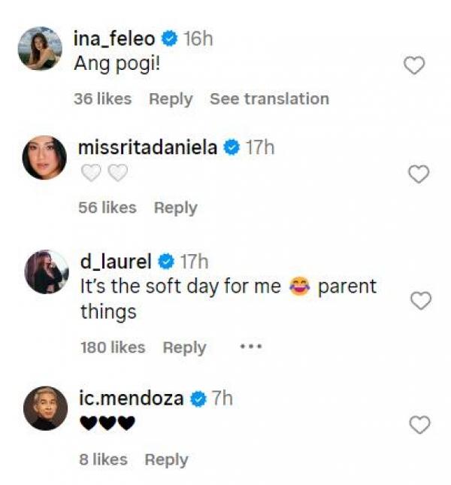See translation of "Ang pogi!"

pos(269,99)
